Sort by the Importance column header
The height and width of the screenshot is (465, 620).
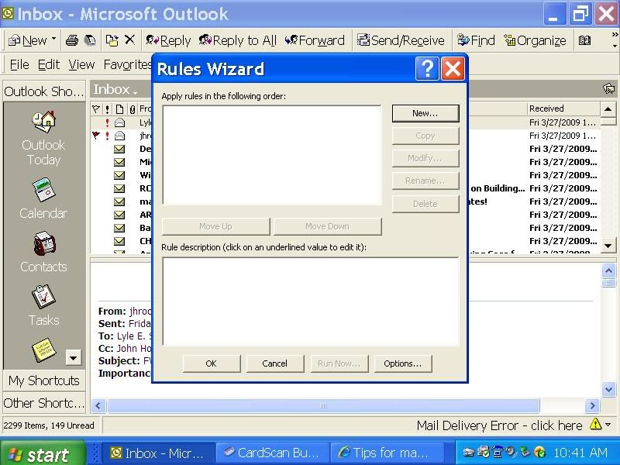107,108
